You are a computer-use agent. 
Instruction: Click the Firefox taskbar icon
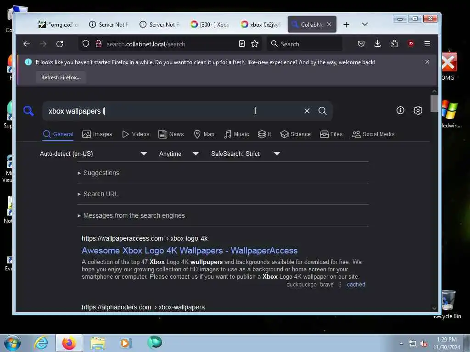click(69, 343)
